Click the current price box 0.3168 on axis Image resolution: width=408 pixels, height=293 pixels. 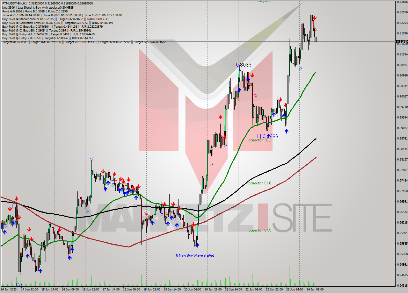[402, 41]
